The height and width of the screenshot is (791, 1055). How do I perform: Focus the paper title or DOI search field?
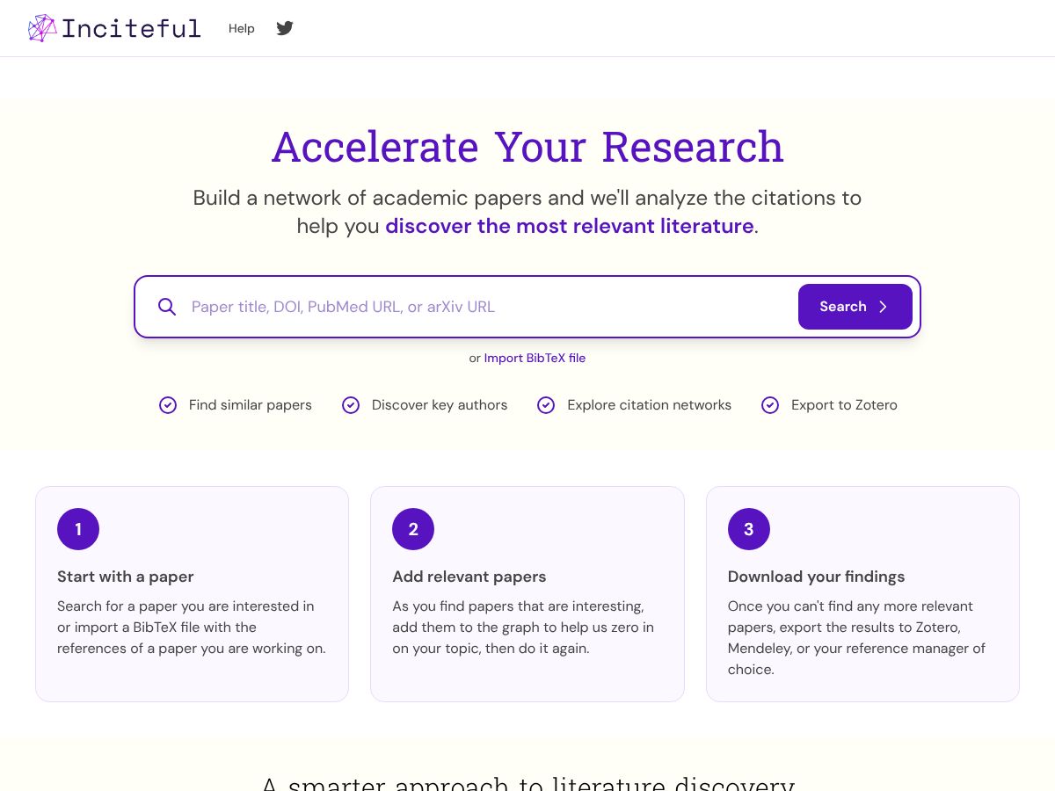coord(489,307)
